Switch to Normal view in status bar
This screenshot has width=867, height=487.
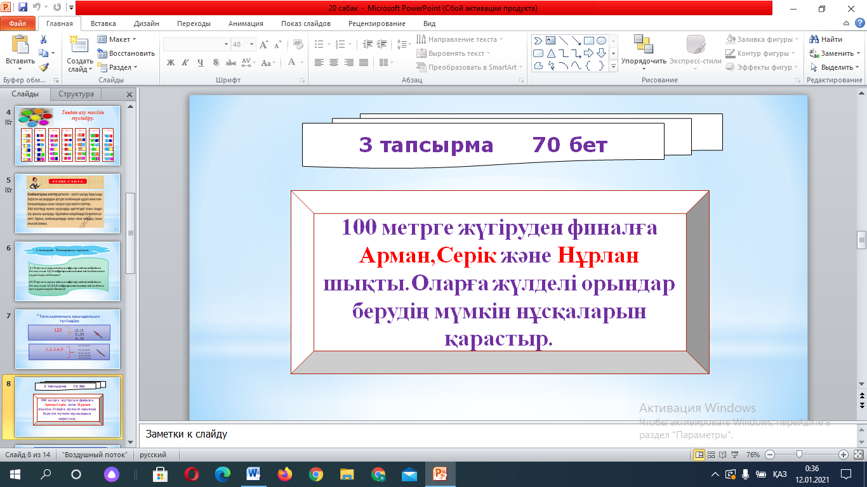(699, 455)
